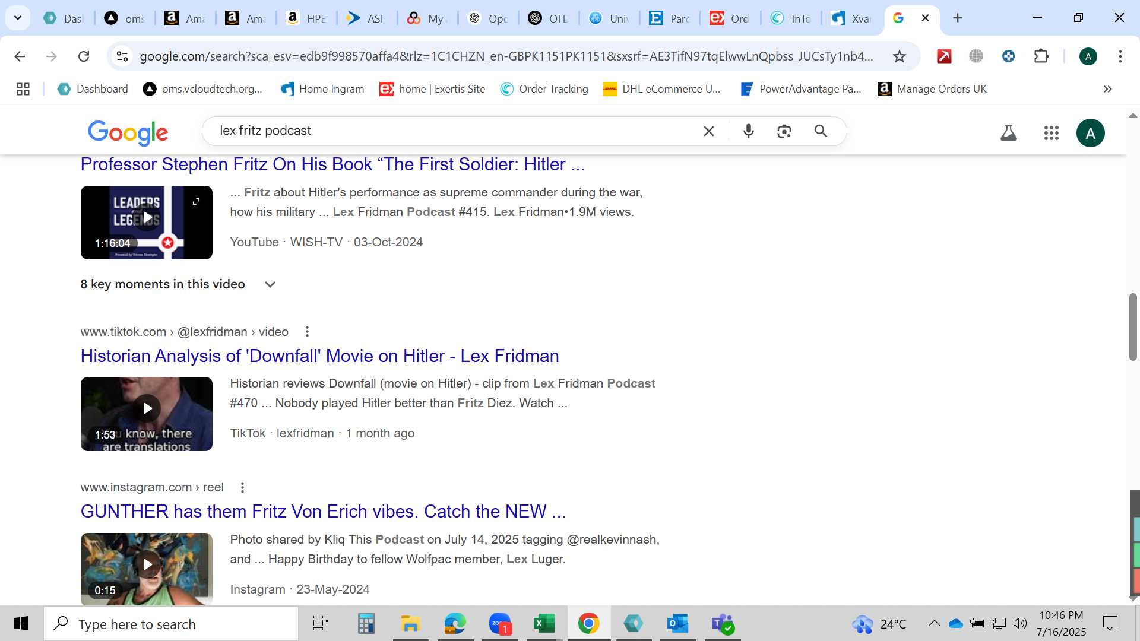Screen dimensions: 1140x641
Task: Open more options for the TikTok result
Action: point(307,332)
